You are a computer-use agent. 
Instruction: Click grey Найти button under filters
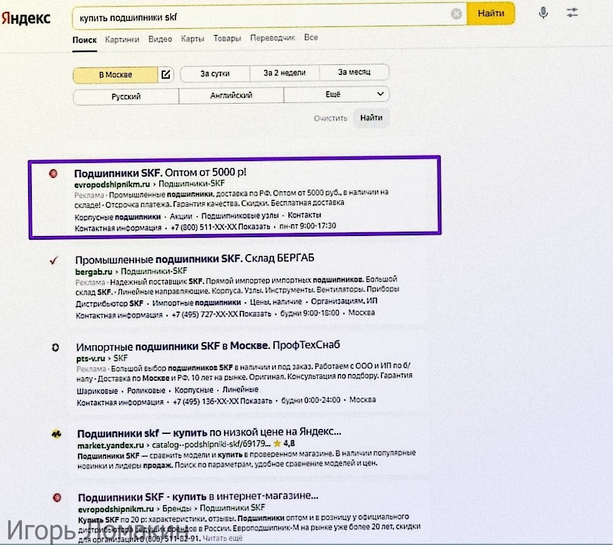click(371, 118)
